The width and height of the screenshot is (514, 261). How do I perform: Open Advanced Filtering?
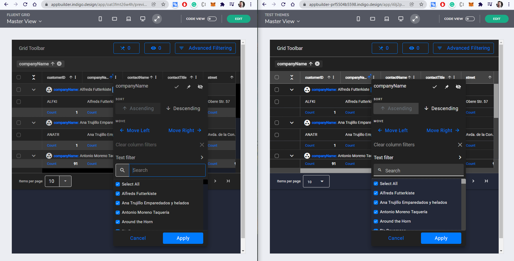205,48
